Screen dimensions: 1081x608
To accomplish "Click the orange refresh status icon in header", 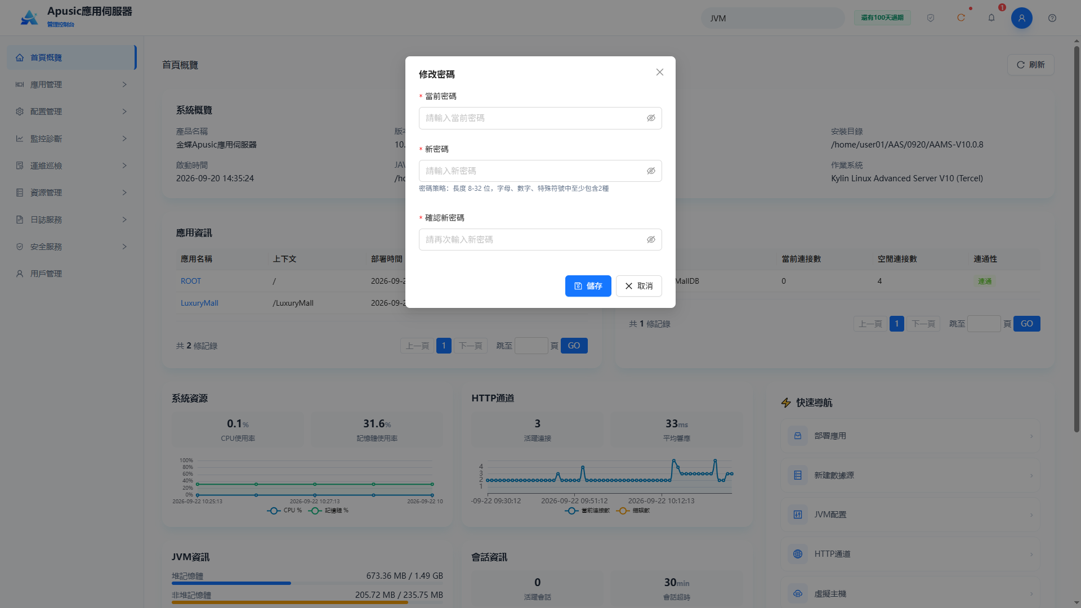I will 961,18.
